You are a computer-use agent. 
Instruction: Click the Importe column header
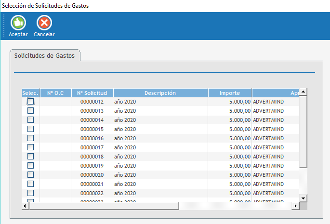[x=229, y=93]
